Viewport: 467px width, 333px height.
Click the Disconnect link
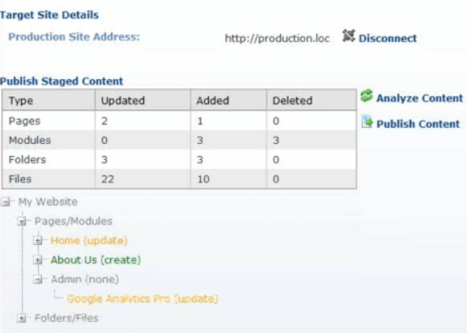388,38
